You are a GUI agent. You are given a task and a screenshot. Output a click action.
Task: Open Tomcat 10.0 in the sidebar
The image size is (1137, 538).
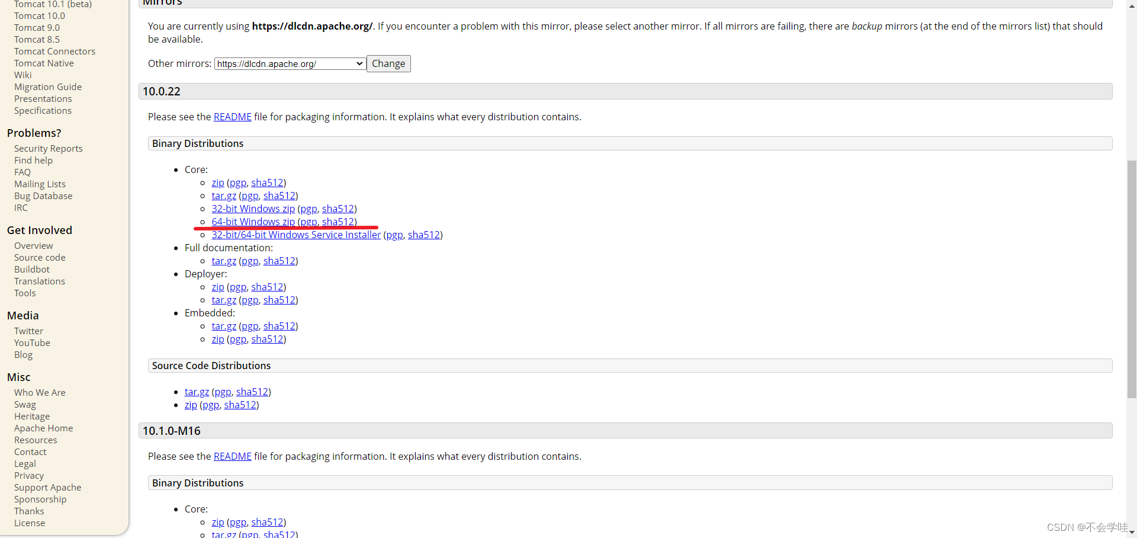pyautogui.click(x=40, y=16)
